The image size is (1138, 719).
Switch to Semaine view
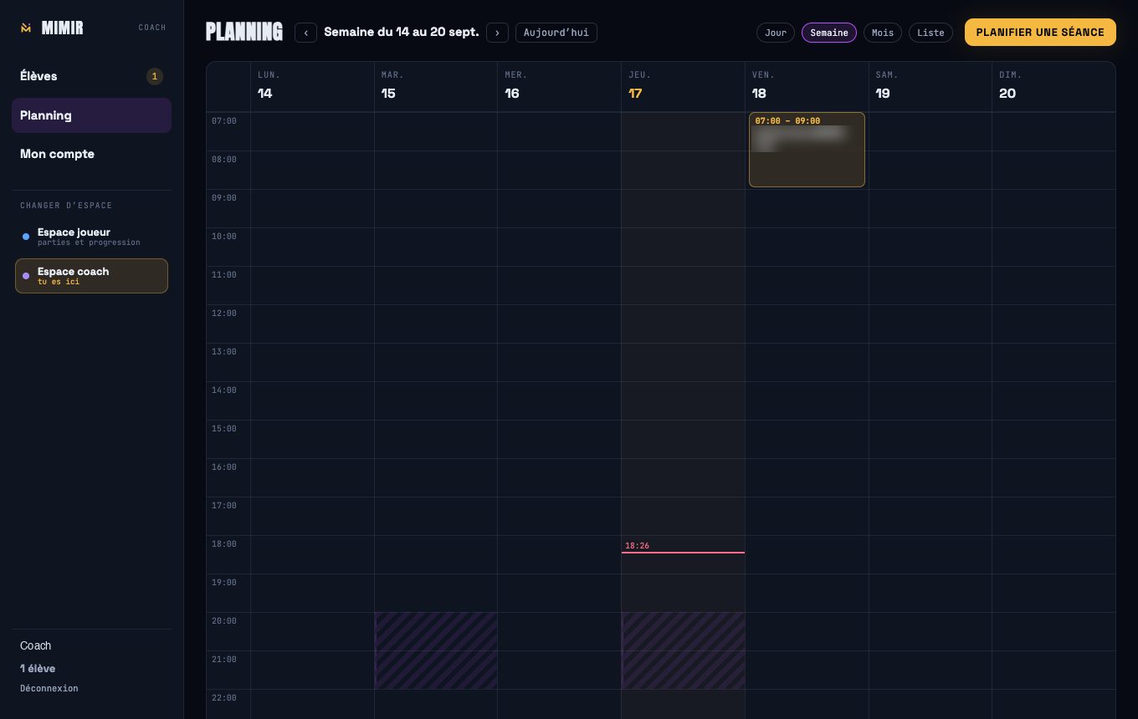[x=829, y=33]
